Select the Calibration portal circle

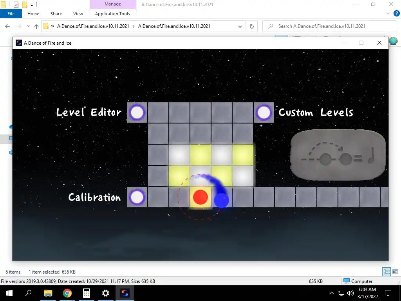point(137,198)
